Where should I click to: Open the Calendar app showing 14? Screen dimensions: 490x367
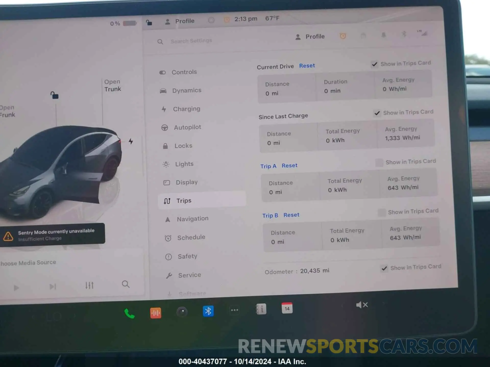click(x=287, y=308)
